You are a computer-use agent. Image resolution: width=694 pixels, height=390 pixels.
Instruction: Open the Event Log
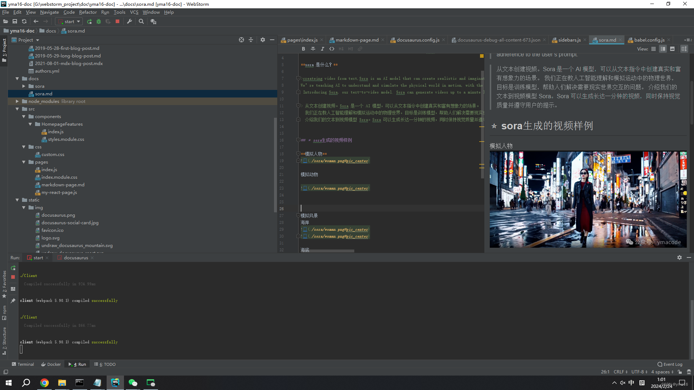[x=670, y=364]
